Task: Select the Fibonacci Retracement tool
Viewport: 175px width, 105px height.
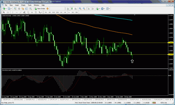Action: click(28, 12)
